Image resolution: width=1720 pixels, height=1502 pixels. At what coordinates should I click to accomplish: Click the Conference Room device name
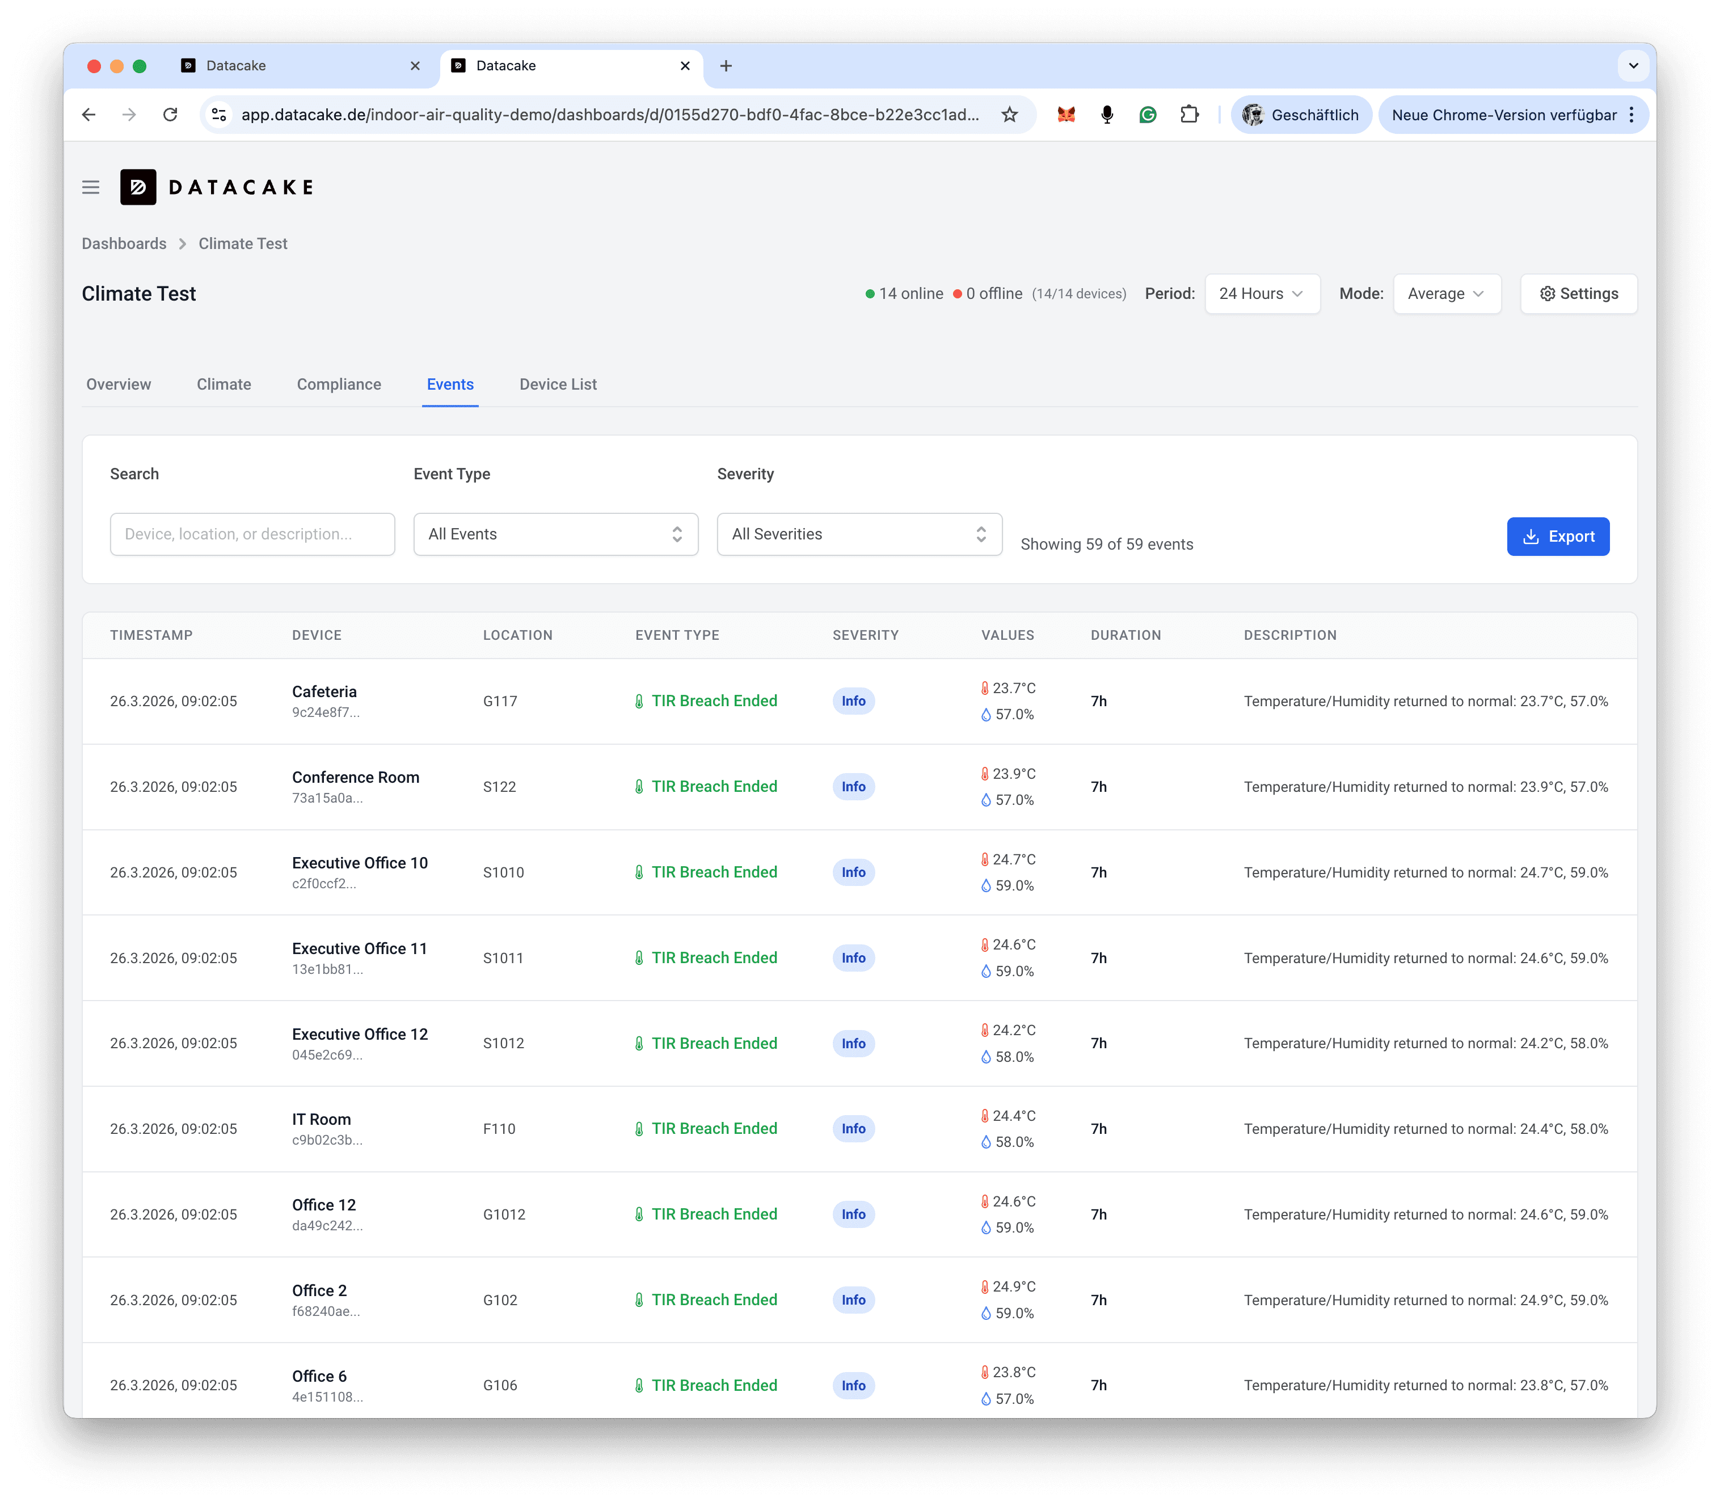pos(355,777)
